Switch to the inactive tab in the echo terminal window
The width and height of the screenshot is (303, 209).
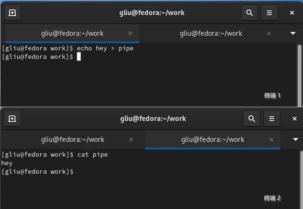click(x=211, y=34)
